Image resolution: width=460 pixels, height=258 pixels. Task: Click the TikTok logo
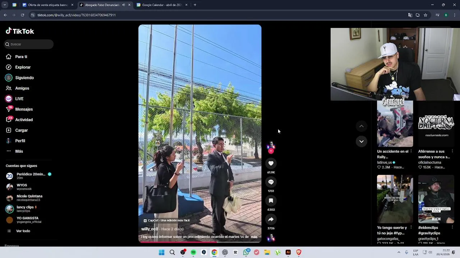pyautogui.click(x=20, y=31)
